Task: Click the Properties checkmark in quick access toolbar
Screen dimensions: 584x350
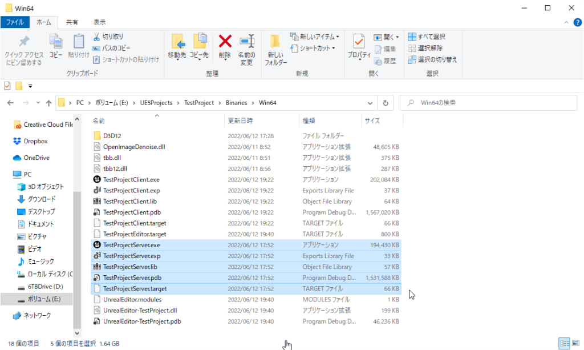Action: pyautogui.click(x=7, y=86)
